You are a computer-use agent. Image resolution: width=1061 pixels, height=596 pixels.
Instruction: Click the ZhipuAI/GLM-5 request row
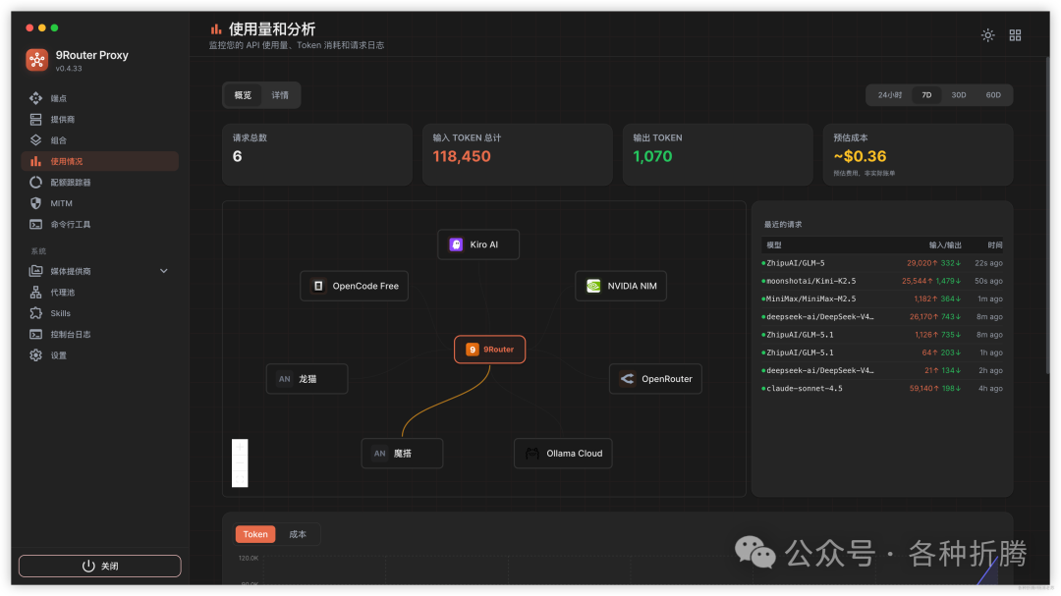pos(881,262)
